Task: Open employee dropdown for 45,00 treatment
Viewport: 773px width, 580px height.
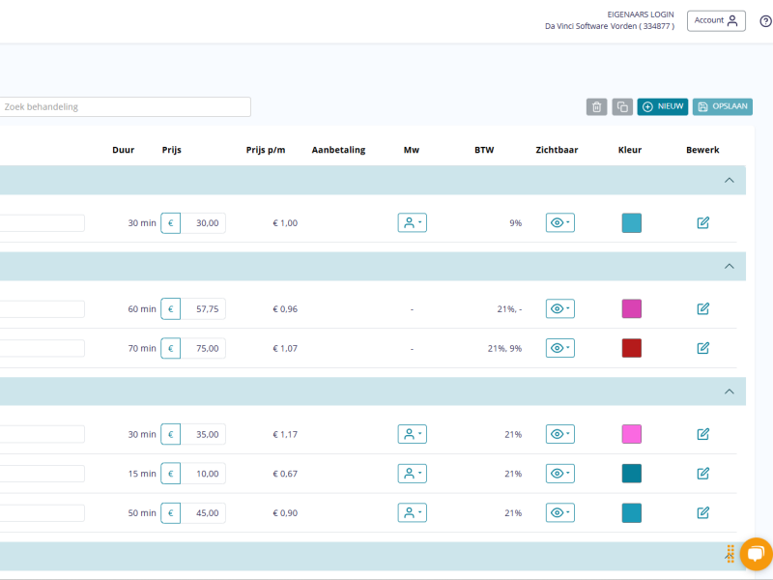Action: (x=413, y=513)
